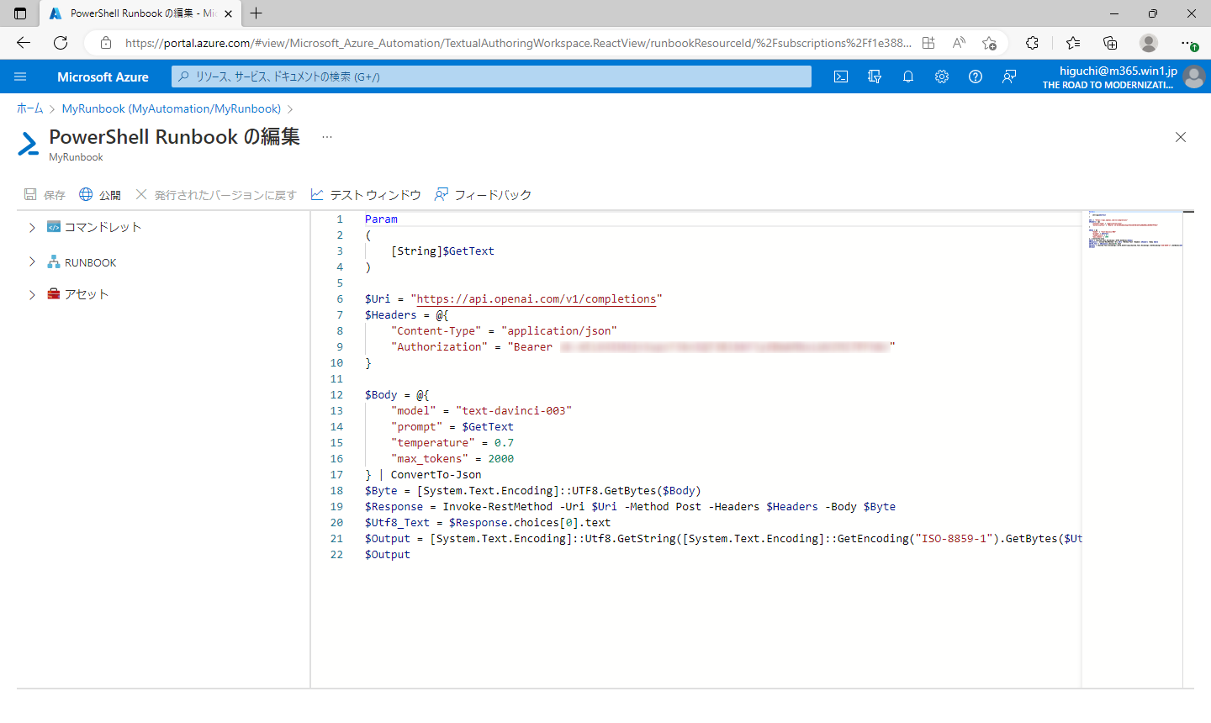Click the Edge profile avatar
This screenshot has width=1211, height=723.
(x=1149, y=43)
